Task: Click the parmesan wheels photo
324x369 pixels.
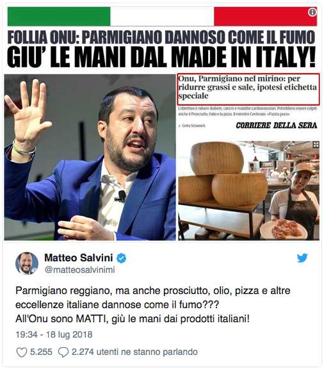Action: [248, 190]
